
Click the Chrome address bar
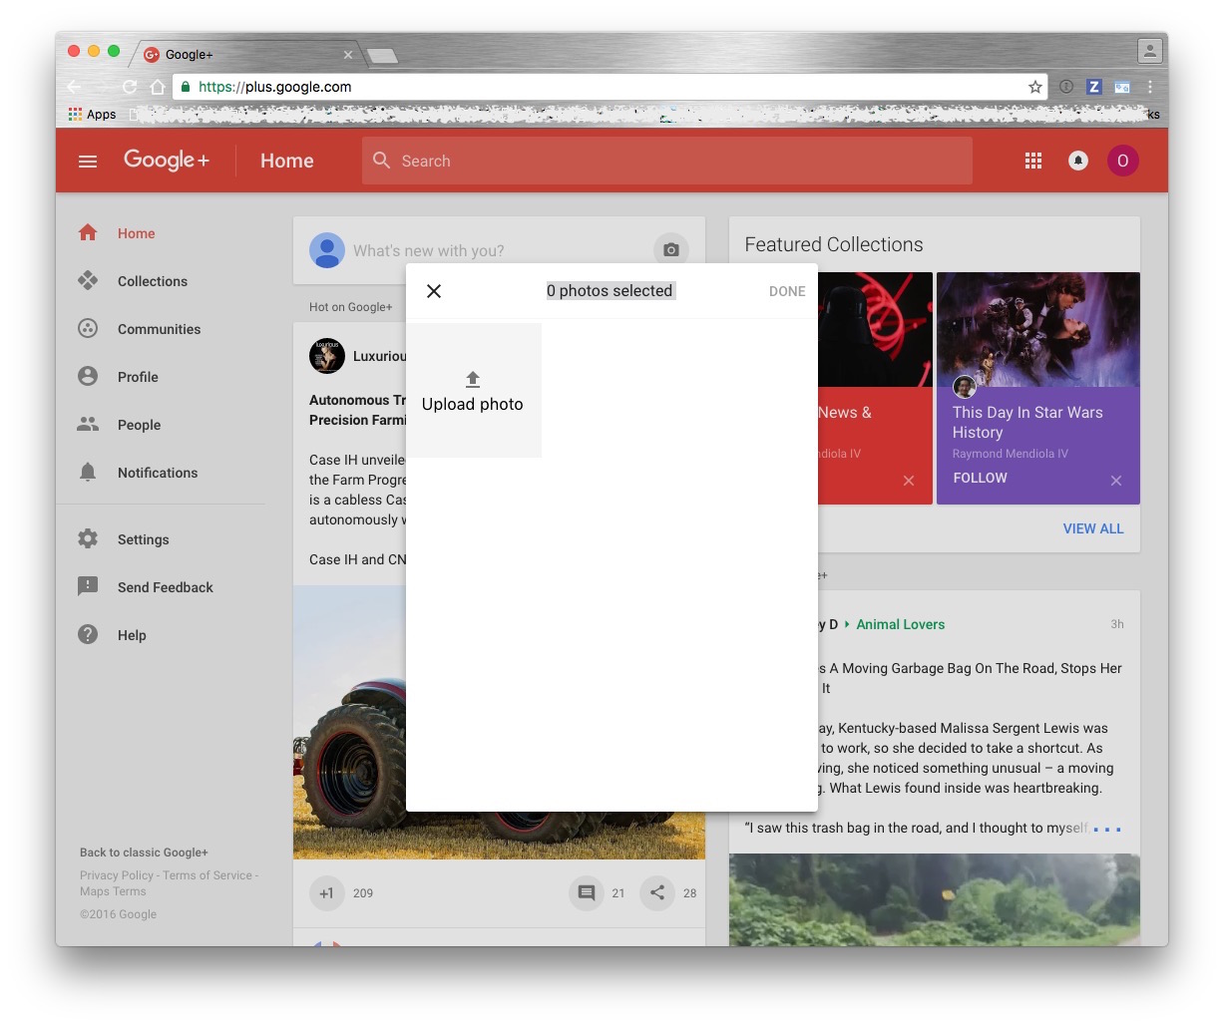coord(611,87)
